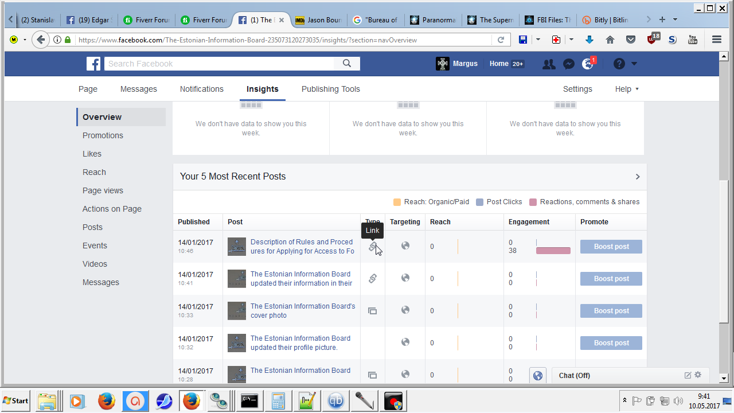Click the compose new message icon in chat
The height and width of the screenshot is (413, 734).
[x=688, y=375]
